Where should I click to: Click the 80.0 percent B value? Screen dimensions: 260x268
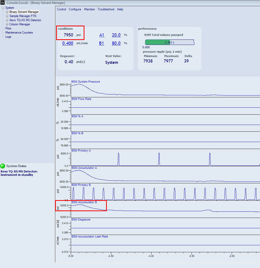[x=116, y=43]
